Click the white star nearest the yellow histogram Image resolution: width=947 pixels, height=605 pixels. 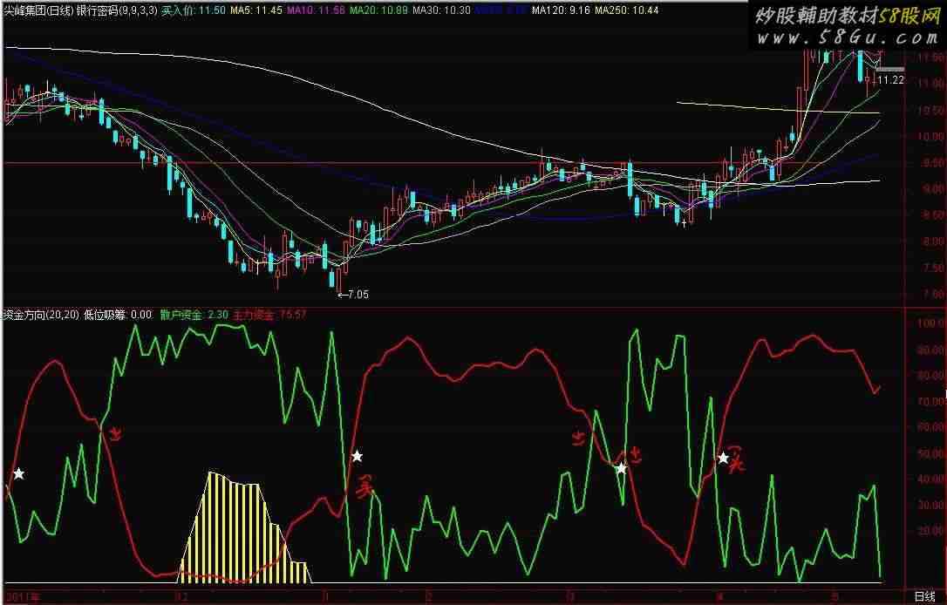(x=356, y=456)
